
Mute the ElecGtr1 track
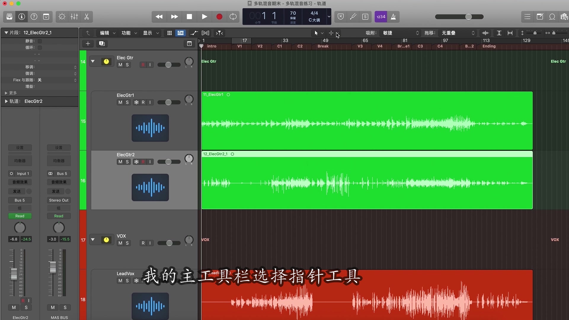coord(120,102)
